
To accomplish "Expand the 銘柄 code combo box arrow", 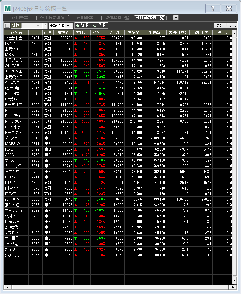I will tap(38, 25).
